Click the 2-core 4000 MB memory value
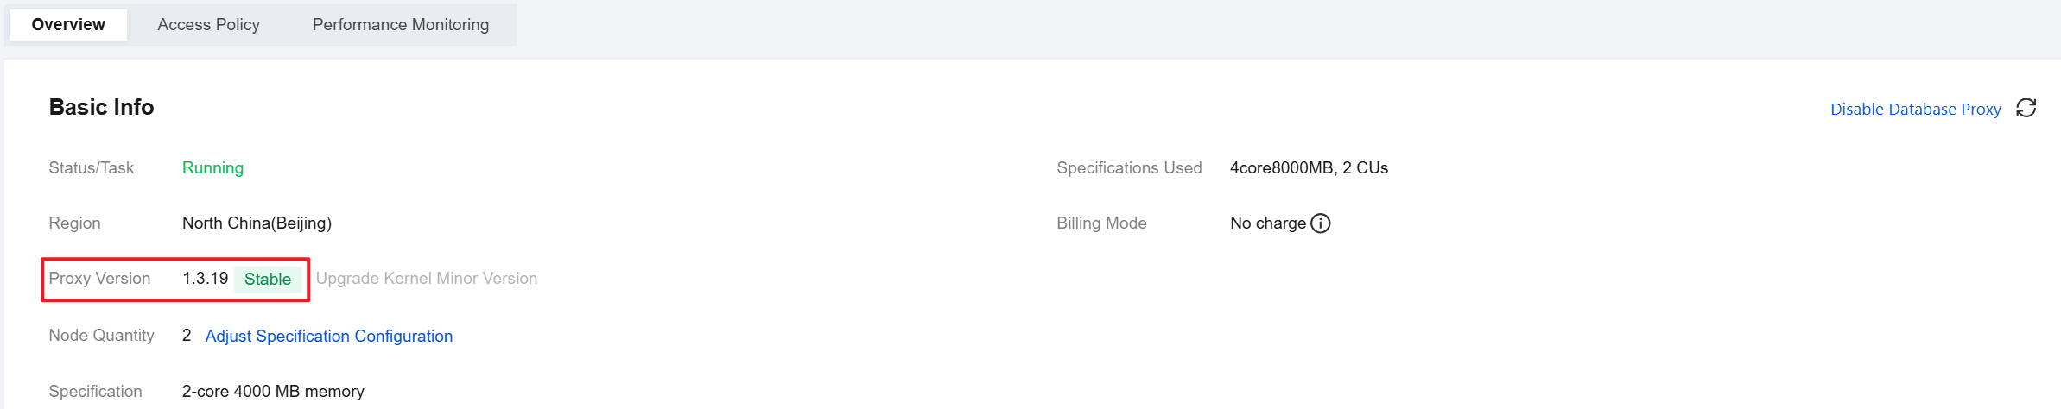2061x409 pixels. tap(273, 392)
